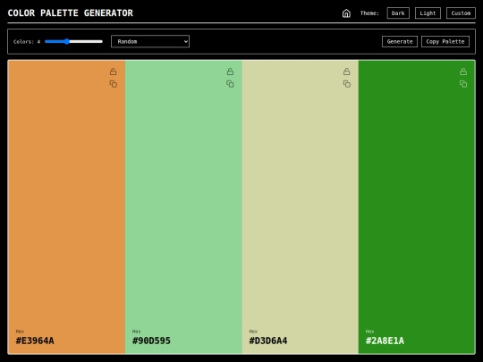Open the Random palette mode dropdown
The image size is (483, 362).
[x=150, y=41]
